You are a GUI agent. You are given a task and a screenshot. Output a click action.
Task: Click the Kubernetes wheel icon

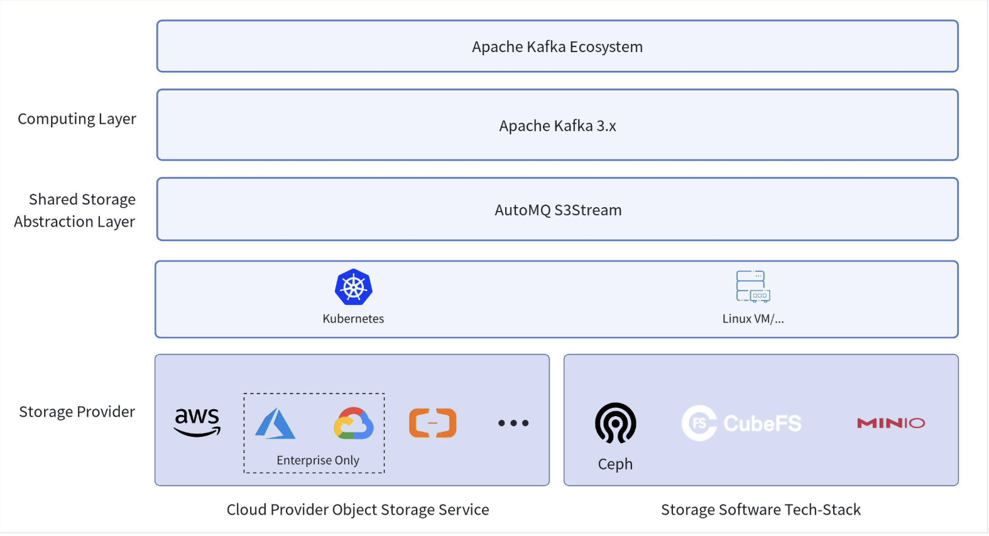click(x=354, y=287)
